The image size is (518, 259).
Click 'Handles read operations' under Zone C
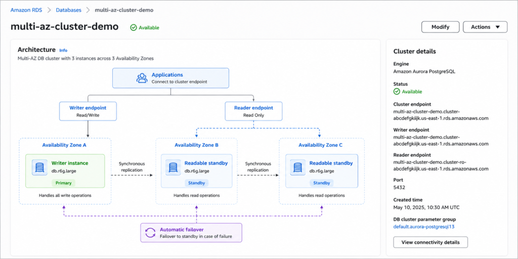(322, 195)
